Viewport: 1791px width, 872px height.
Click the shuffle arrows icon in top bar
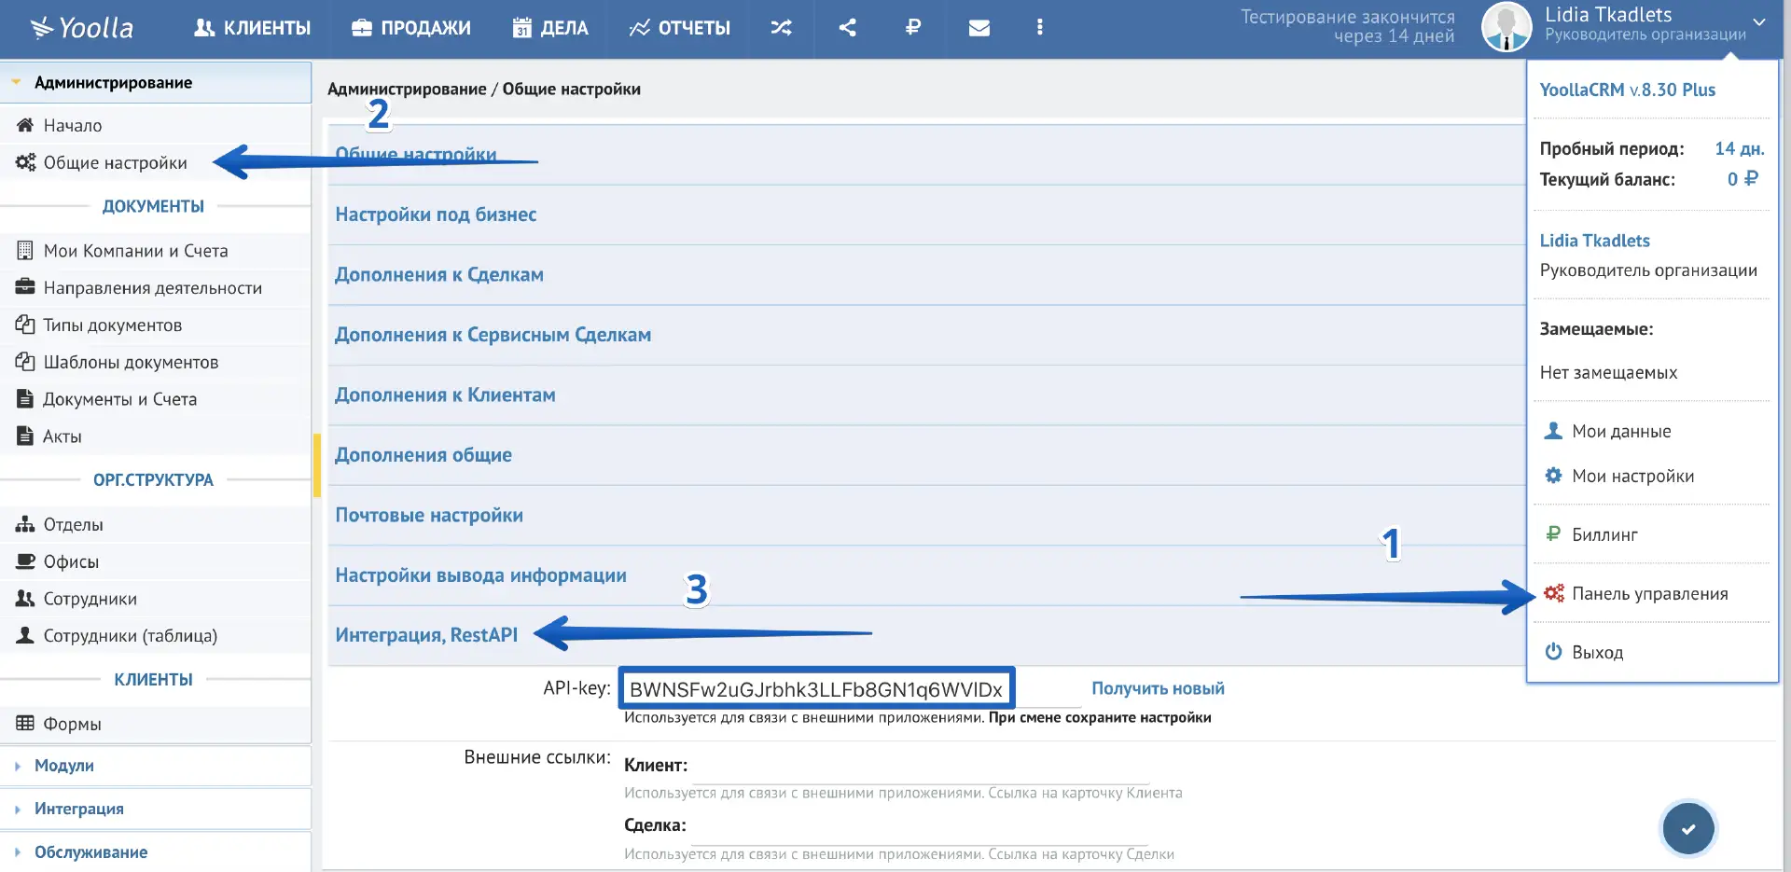781,28
